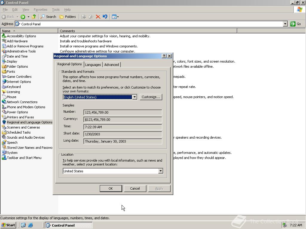Select the Display icon
The width and height of the screenshot is (306, 229).
4,61
